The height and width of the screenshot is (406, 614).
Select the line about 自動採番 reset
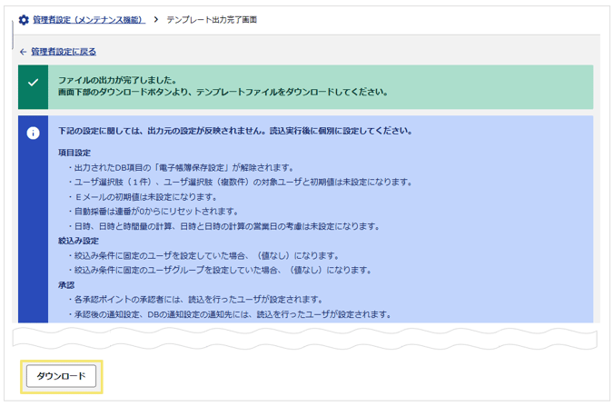[153, 212]
